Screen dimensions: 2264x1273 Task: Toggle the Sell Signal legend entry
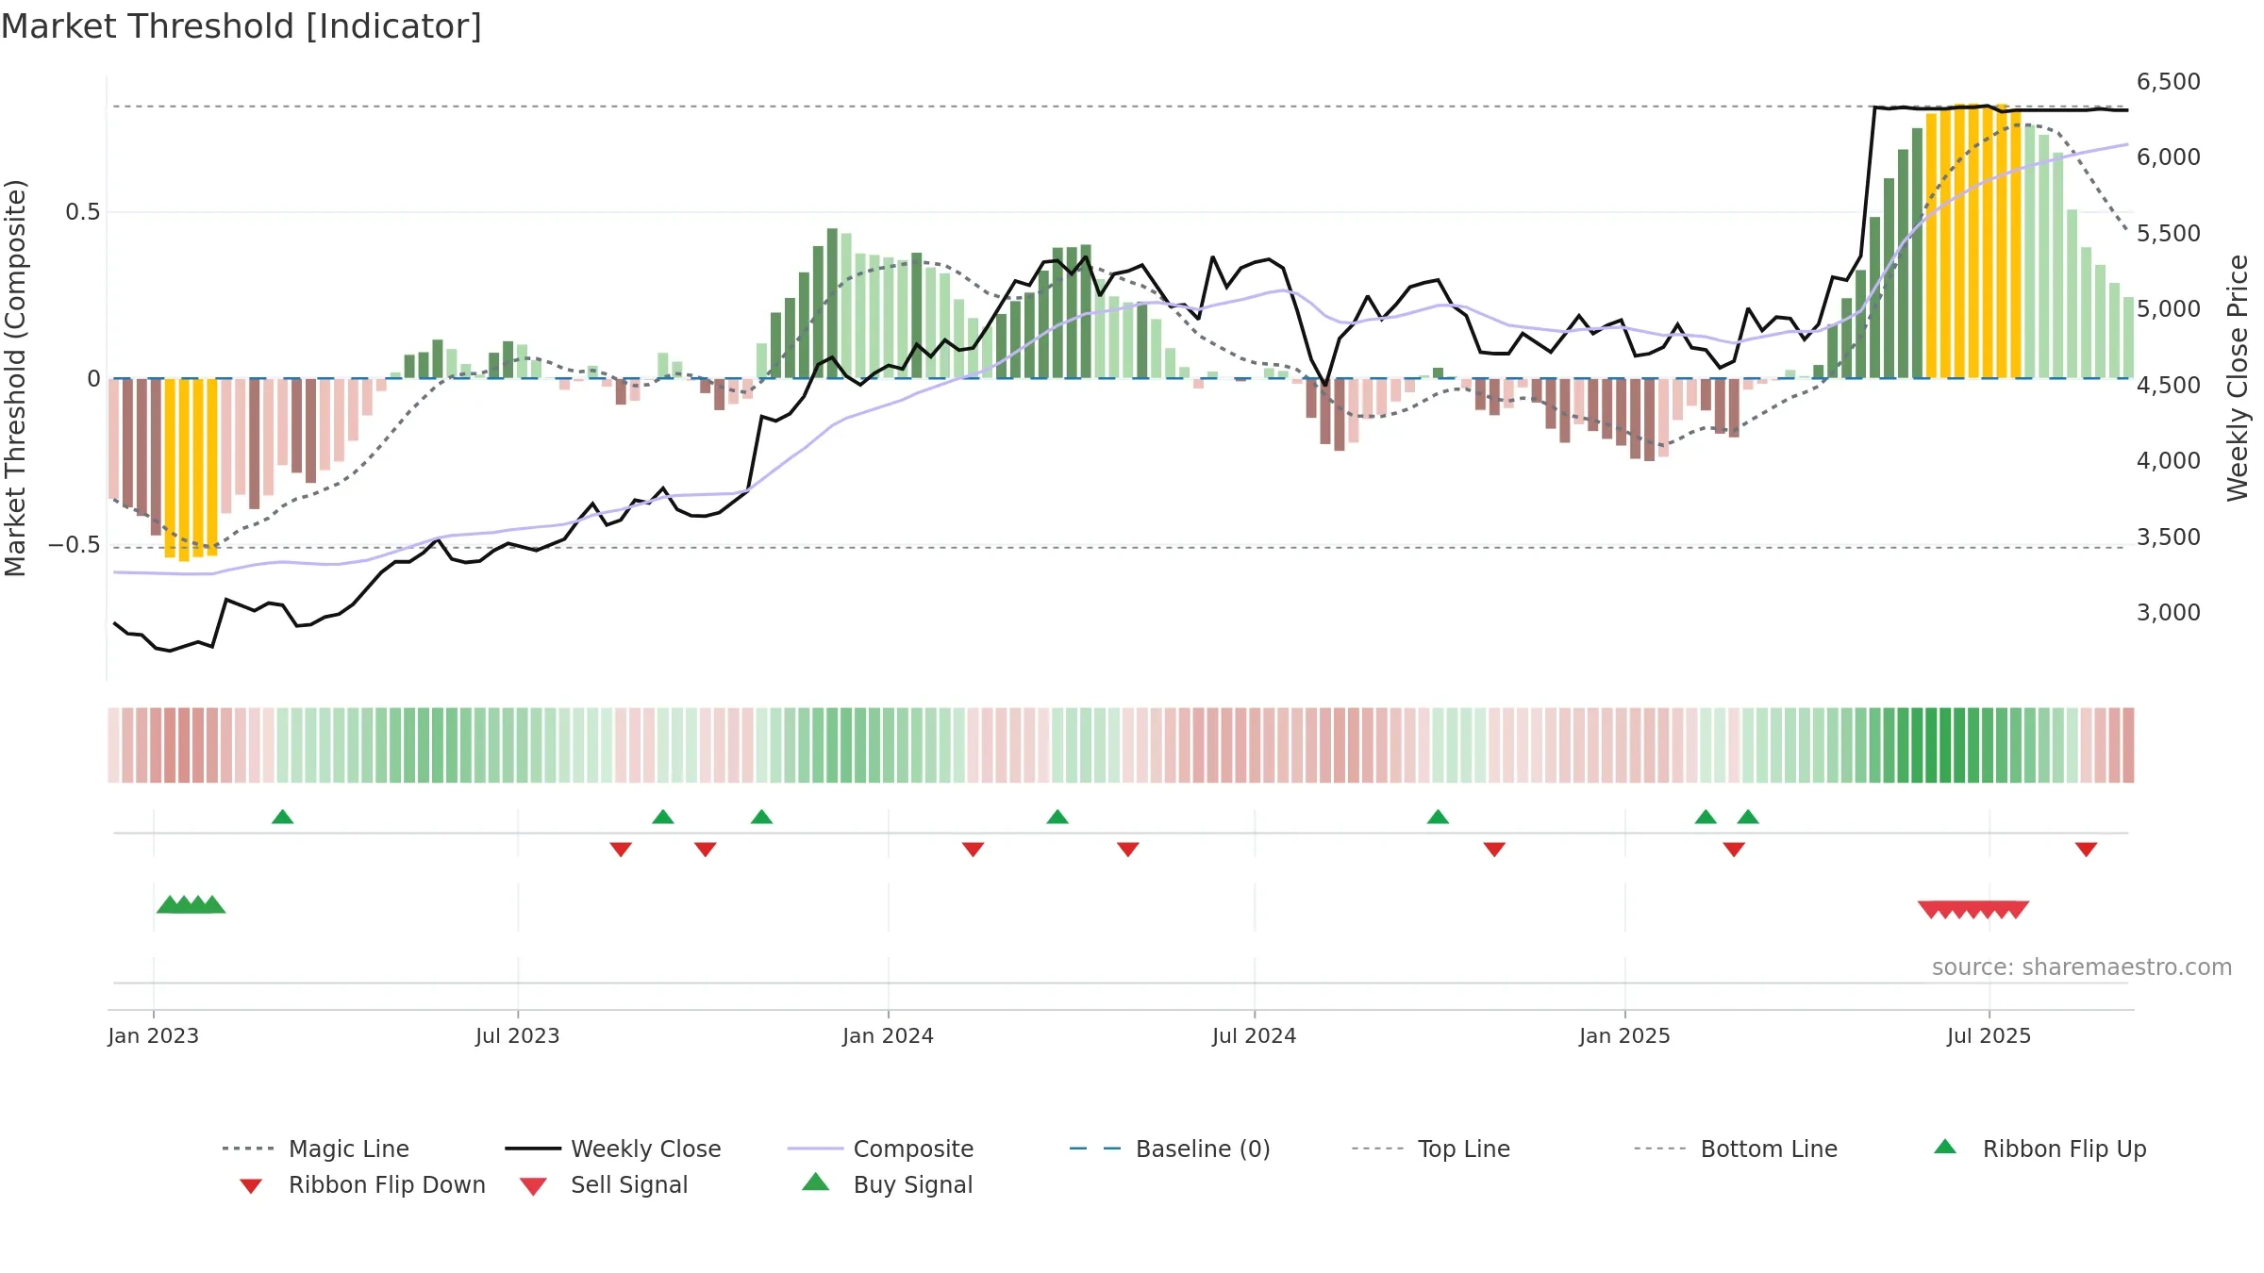point(604,1184)
